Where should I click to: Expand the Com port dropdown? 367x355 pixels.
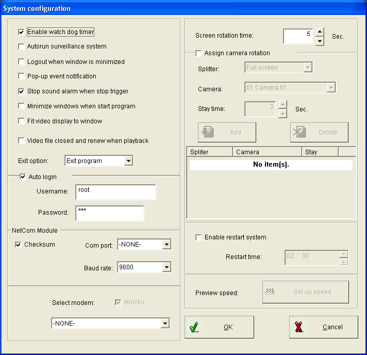click(x=166, y=245)
